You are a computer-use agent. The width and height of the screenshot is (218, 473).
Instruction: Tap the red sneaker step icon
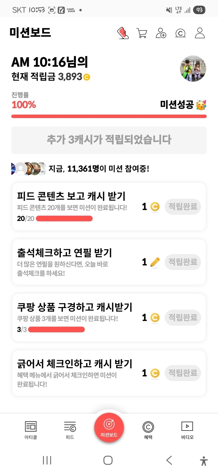(123, 33)
